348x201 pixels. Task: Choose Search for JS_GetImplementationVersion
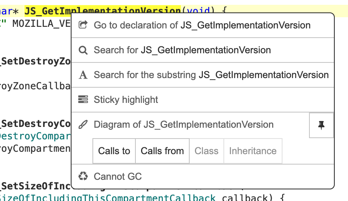(182, 50)
